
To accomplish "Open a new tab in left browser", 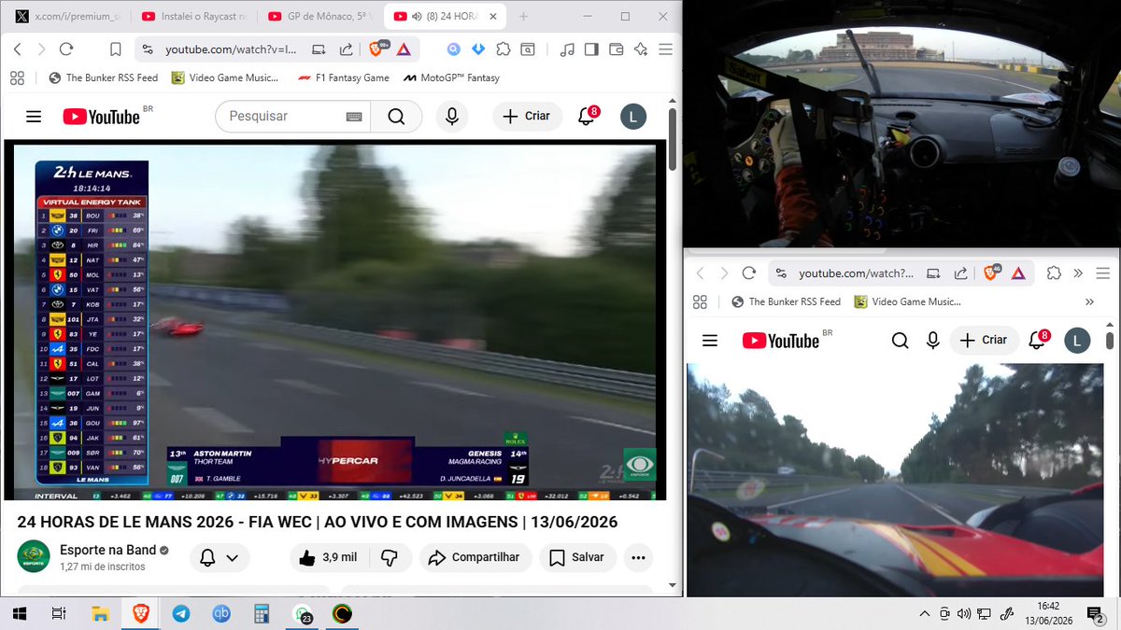I will click(523, 17).
